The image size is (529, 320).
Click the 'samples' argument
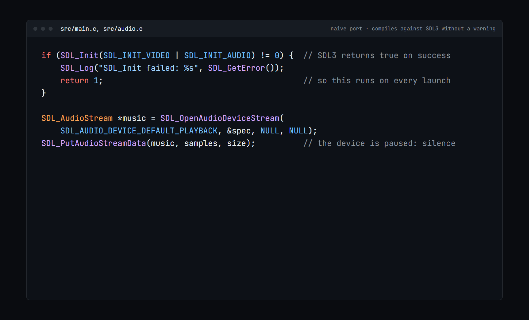(x=201, y=143)
